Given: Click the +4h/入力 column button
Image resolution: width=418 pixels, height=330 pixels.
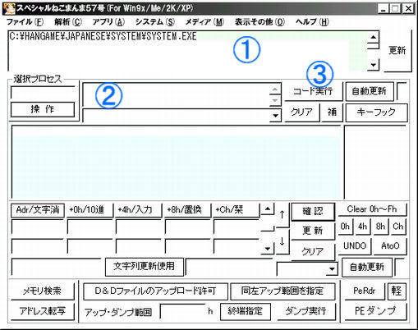Looking at the screenshot, I should pyautogui.click(x=138, y=210).
